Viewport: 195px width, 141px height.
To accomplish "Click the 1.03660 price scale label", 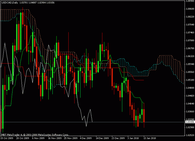I will coord(190,112).
